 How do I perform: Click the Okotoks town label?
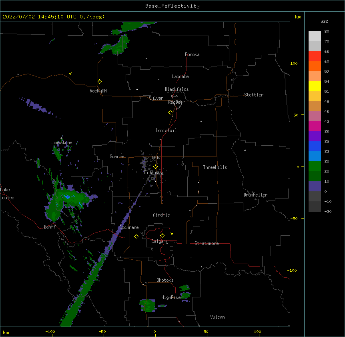(x=165, y=280)
